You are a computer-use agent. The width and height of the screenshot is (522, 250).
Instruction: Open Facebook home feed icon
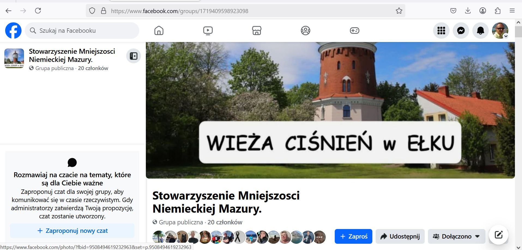coord(159,31)
